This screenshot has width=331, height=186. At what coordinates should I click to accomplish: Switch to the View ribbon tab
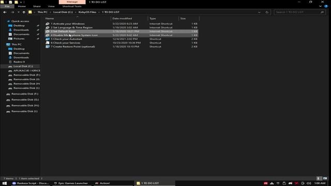[51, 6]
